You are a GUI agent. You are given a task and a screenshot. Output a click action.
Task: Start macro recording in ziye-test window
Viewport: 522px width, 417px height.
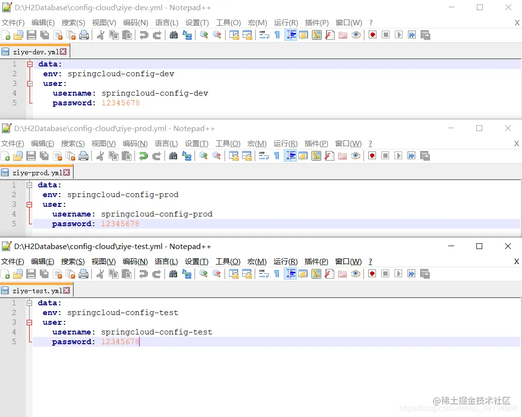pos(372,274)
